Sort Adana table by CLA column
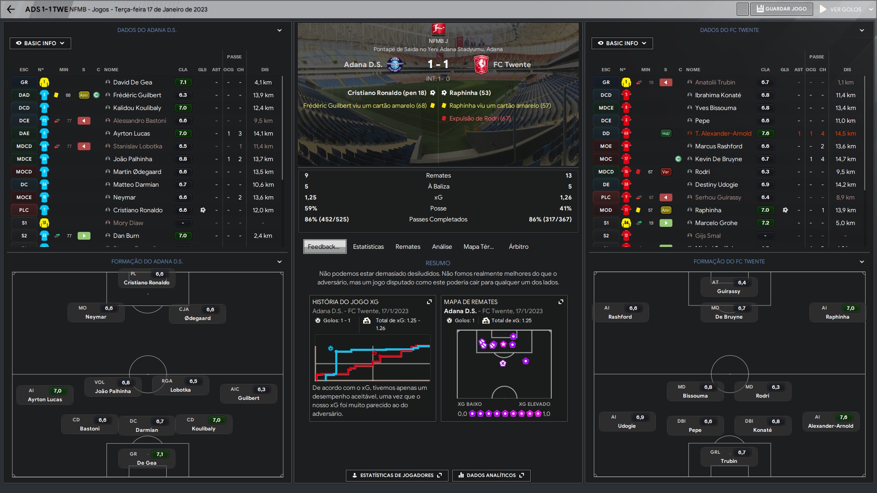Image resolution: width=877 pixels, height=493 pixels. [183, 70]
